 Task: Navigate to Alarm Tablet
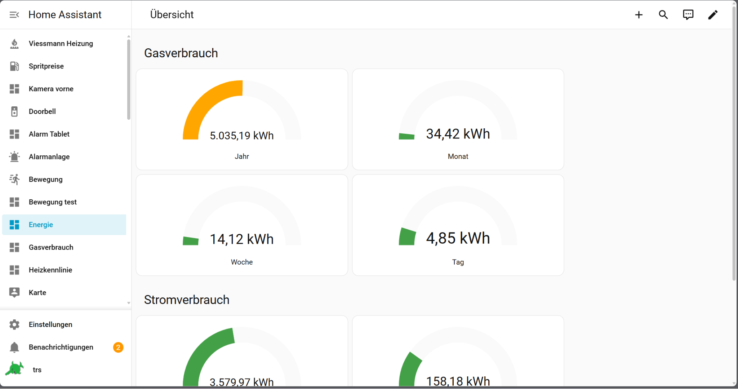49,134
